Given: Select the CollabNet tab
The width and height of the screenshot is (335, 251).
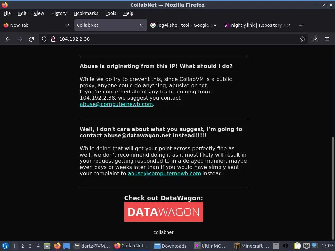Looking at the screenshot, I should point(110,25).
